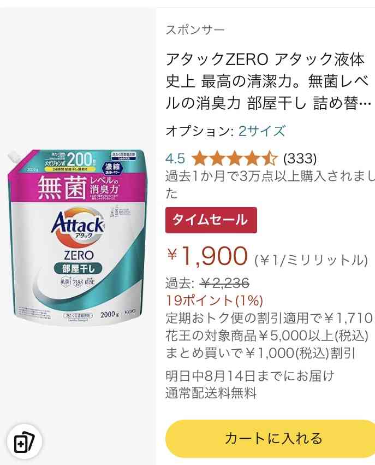This screenshot has width=375, height=465.
Task: Tap the 通常配送料無料 shipping text
Action: (x=211, y=393)
